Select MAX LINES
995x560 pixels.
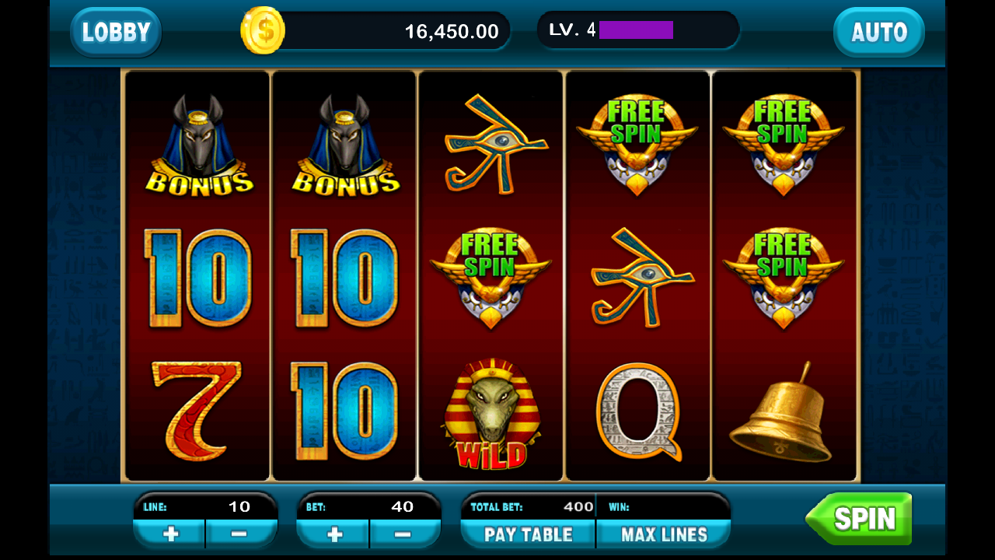tap(664, 534)
